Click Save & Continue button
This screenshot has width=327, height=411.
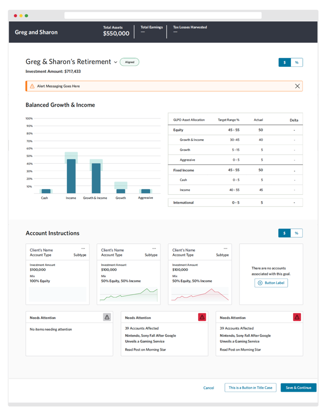point(298,387)
